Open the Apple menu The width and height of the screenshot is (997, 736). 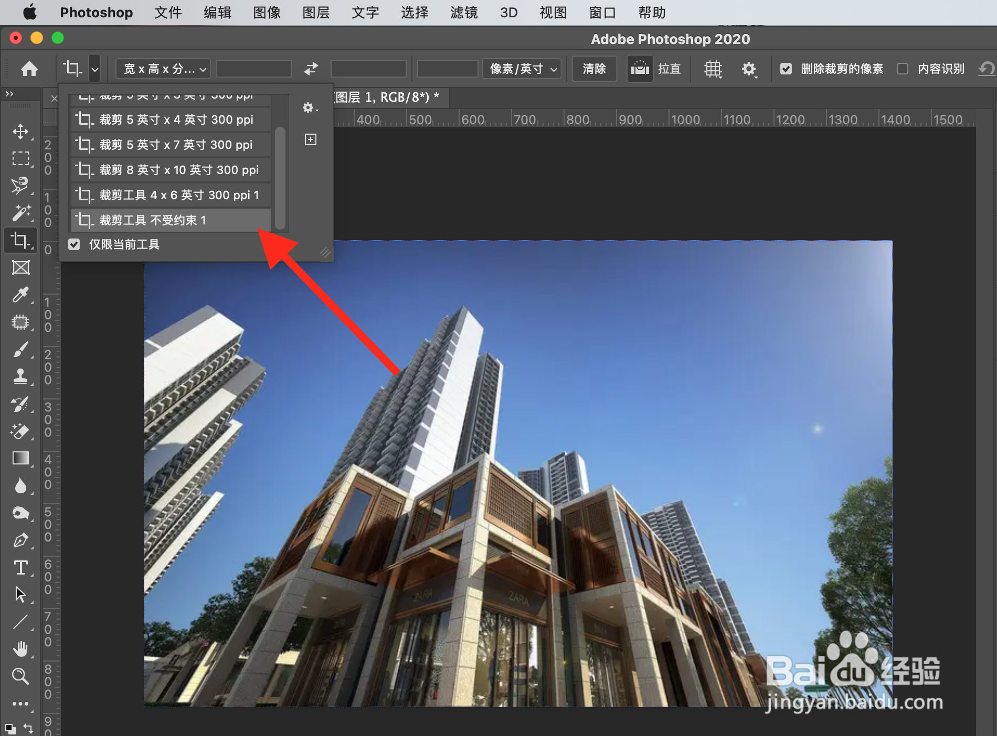tap(30, 12)
